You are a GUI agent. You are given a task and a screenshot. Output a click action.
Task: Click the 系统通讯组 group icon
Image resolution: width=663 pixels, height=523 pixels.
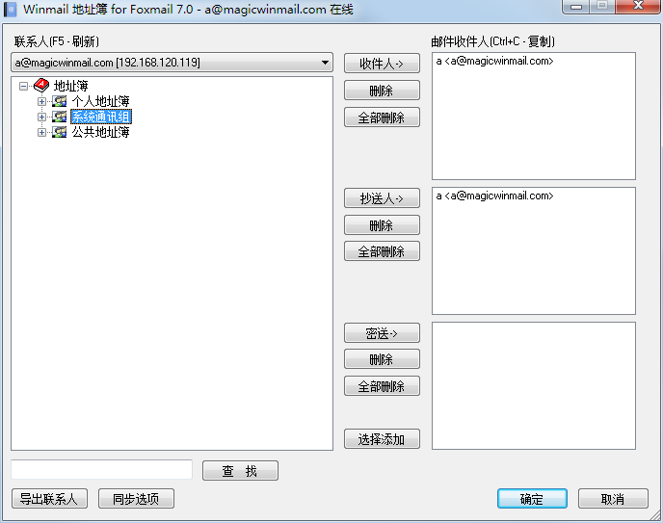59,117
